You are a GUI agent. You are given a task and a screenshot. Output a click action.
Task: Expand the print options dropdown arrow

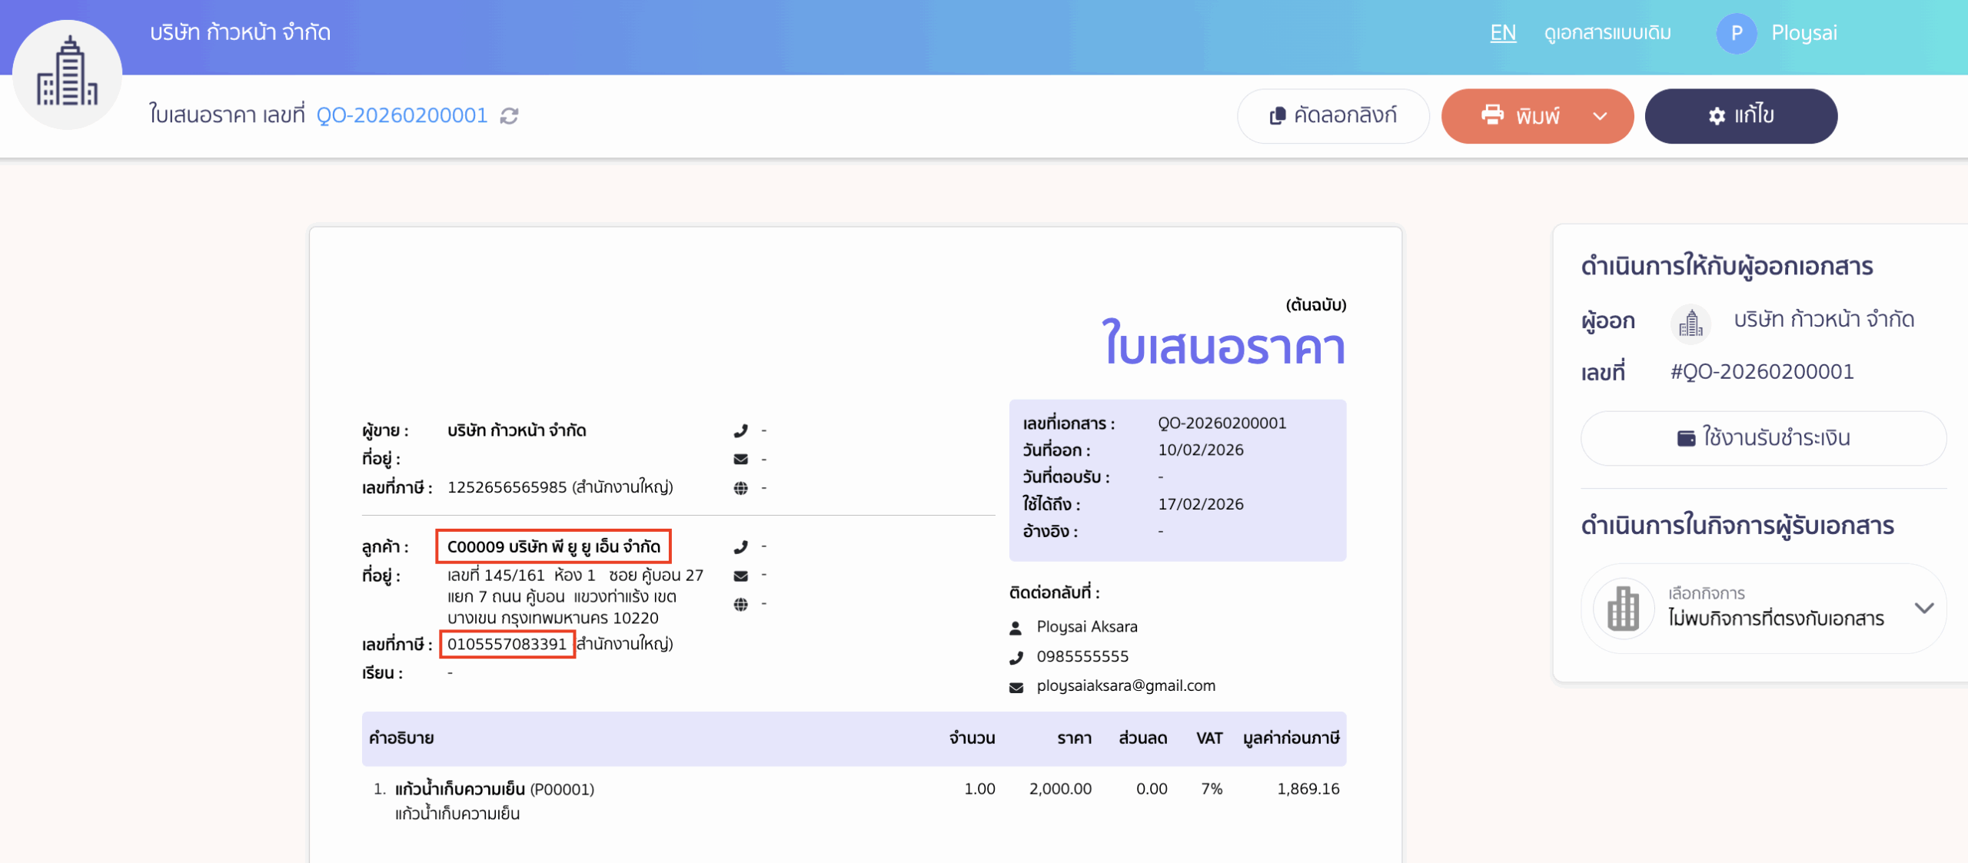pyautogui.click(x=1600, y=116)
